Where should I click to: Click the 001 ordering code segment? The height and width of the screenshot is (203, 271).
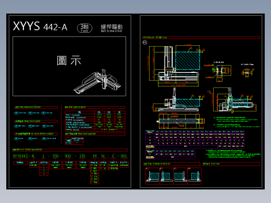tap(124, 156)
